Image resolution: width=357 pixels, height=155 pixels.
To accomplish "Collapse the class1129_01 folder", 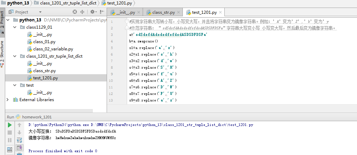I will pyautogui.click(x=15, y=27).
